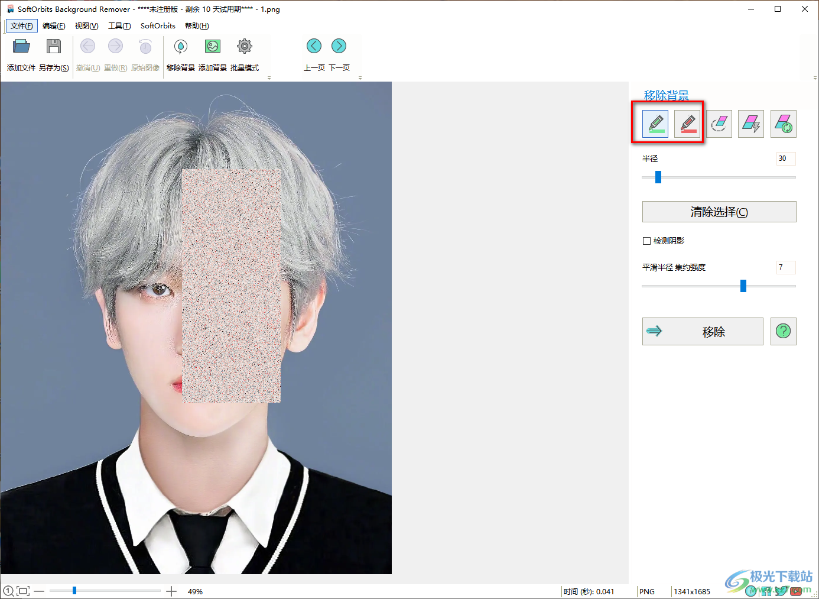The height and width of the screenshot is (599, 819).
Task: Click the Add File folder icon
Action: pos(21,46)
